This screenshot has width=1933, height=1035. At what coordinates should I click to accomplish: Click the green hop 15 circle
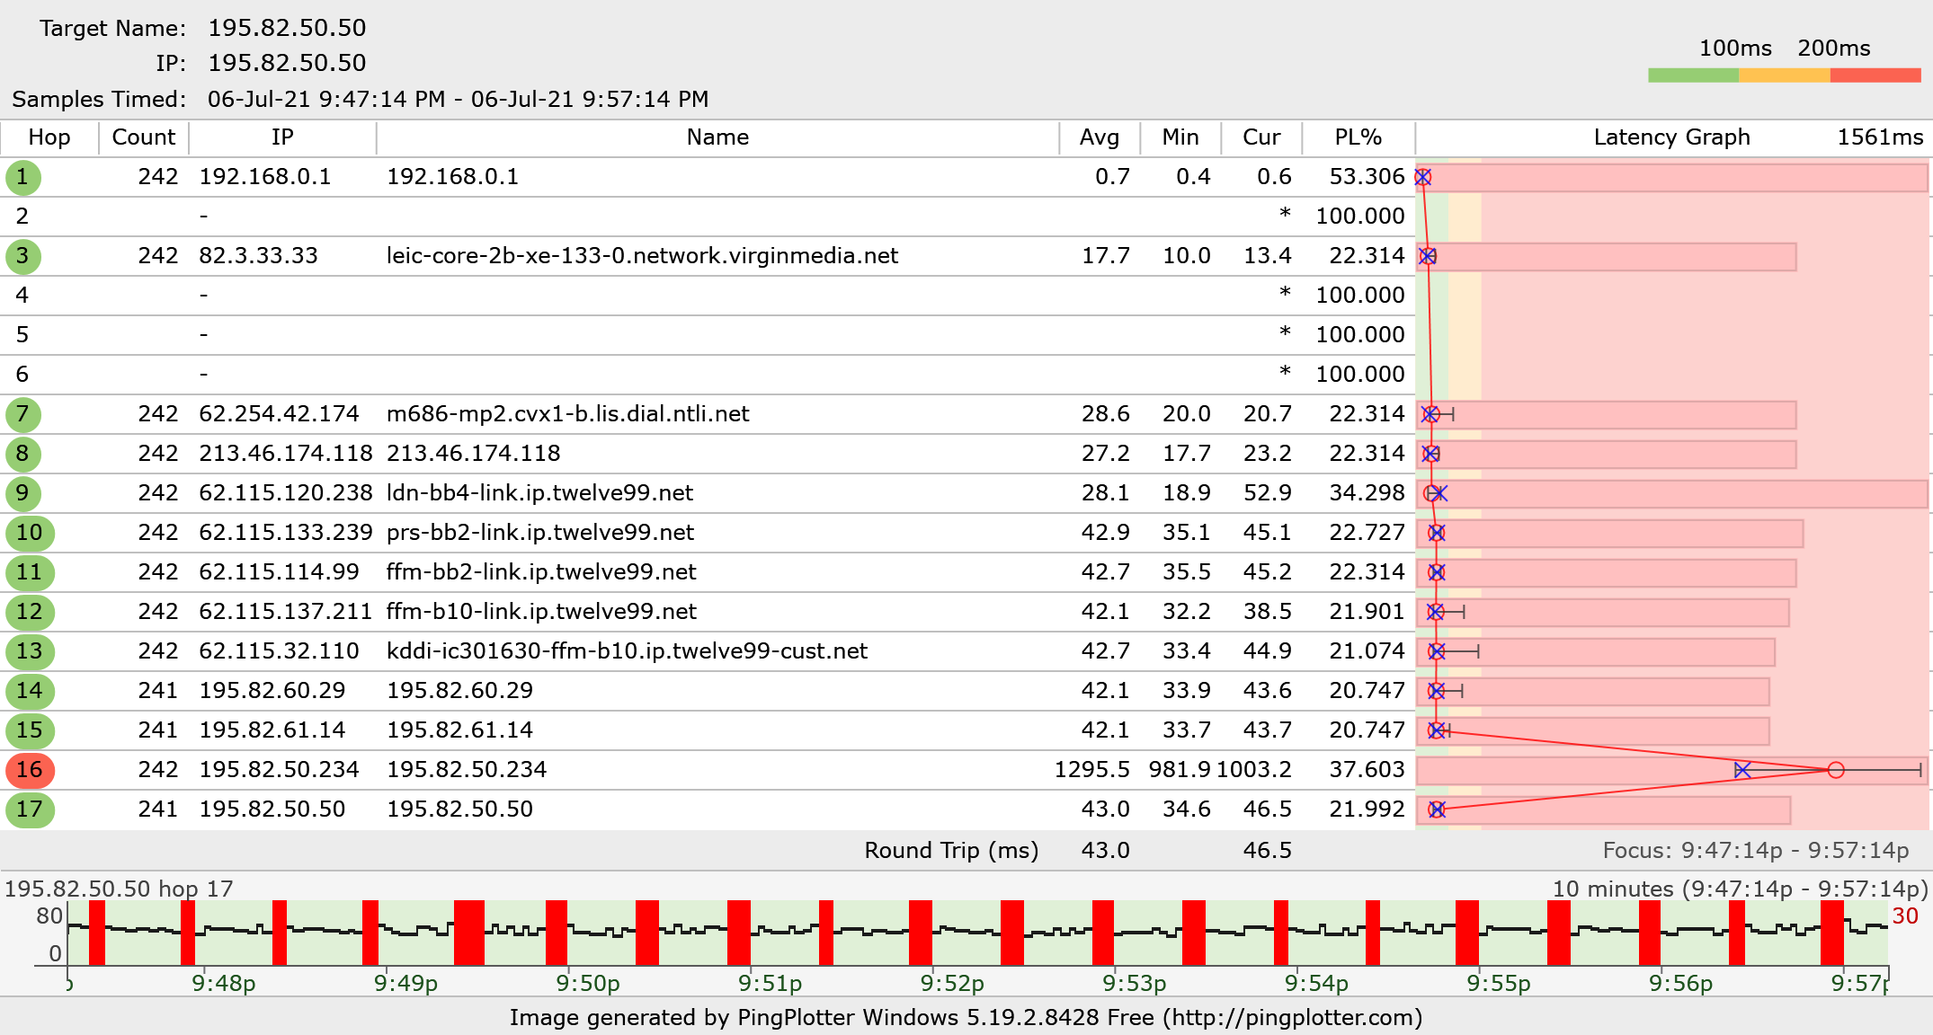(x=30, y=730)
